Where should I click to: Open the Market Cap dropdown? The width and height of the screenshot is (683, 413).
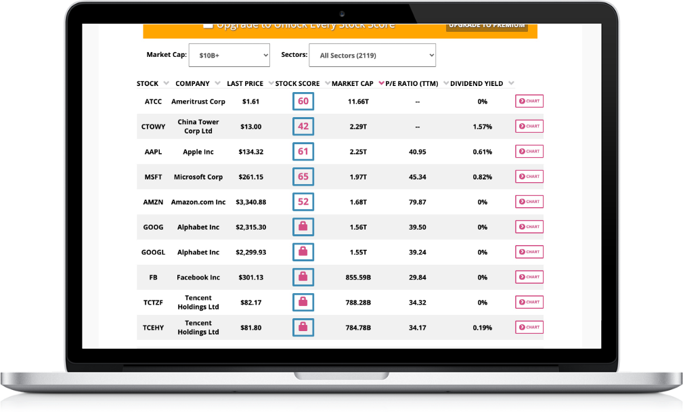pos(229,55)
